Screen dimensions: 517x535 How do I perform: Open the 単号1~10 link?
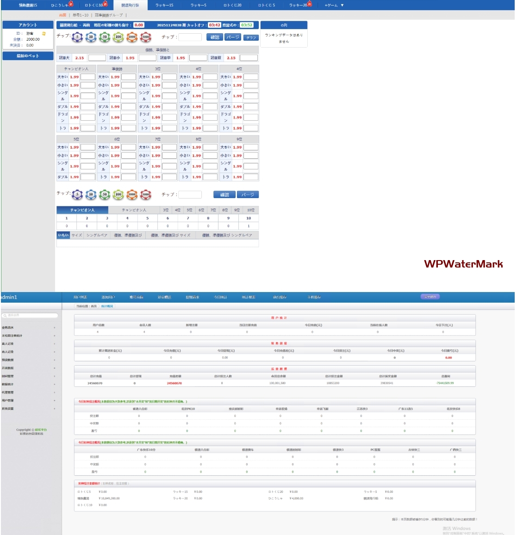(x=81, y=15)
